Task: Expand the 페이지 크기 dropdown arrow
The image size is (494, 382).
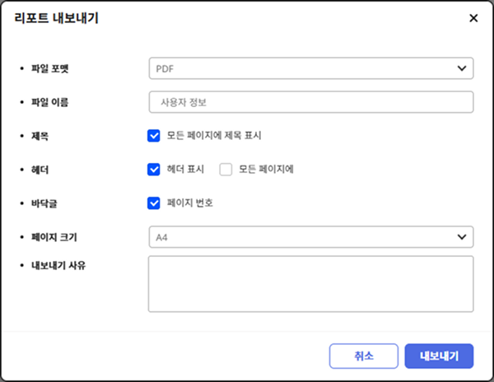Action: [x=461, y=237]
